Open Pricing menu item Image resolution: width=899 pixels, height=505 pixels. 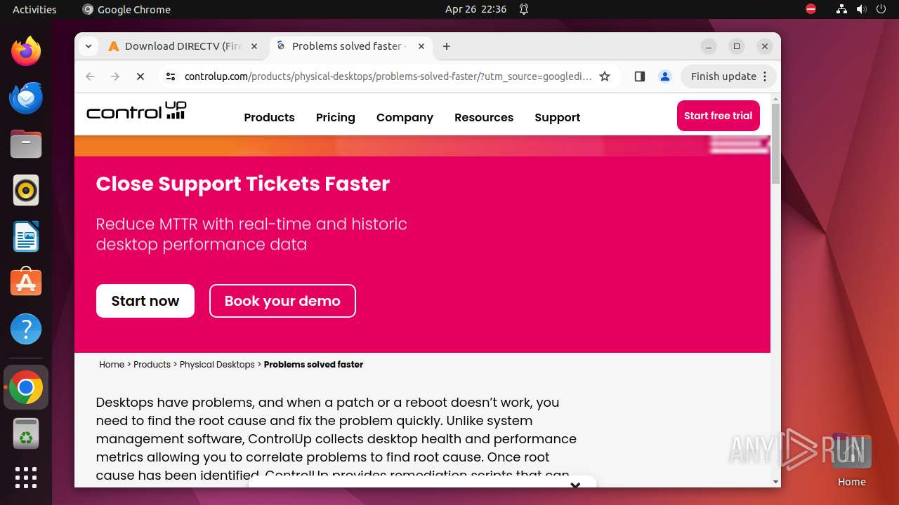coord(336,117)
